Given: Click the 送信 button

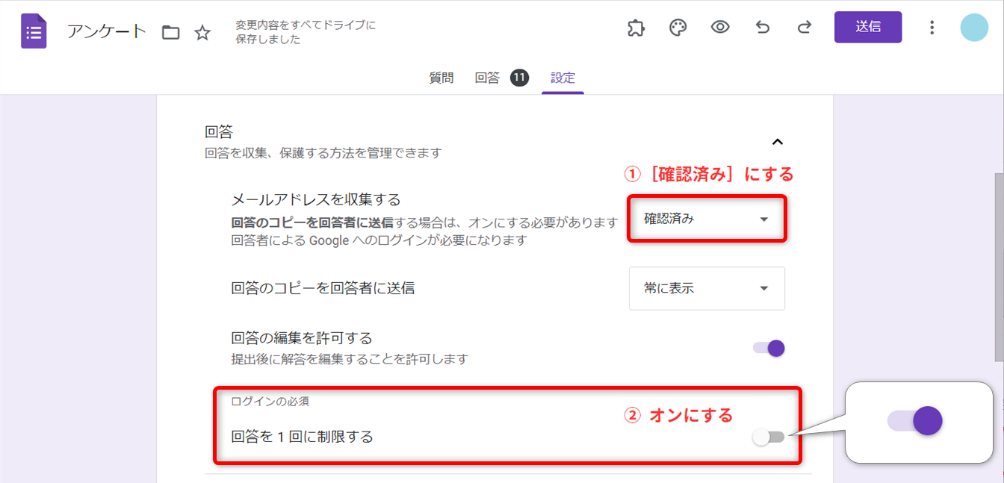Looking at the screenshot, I should click(x=867, y=27).
